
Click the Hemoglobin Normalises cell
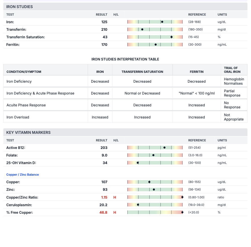click(234, 81)
